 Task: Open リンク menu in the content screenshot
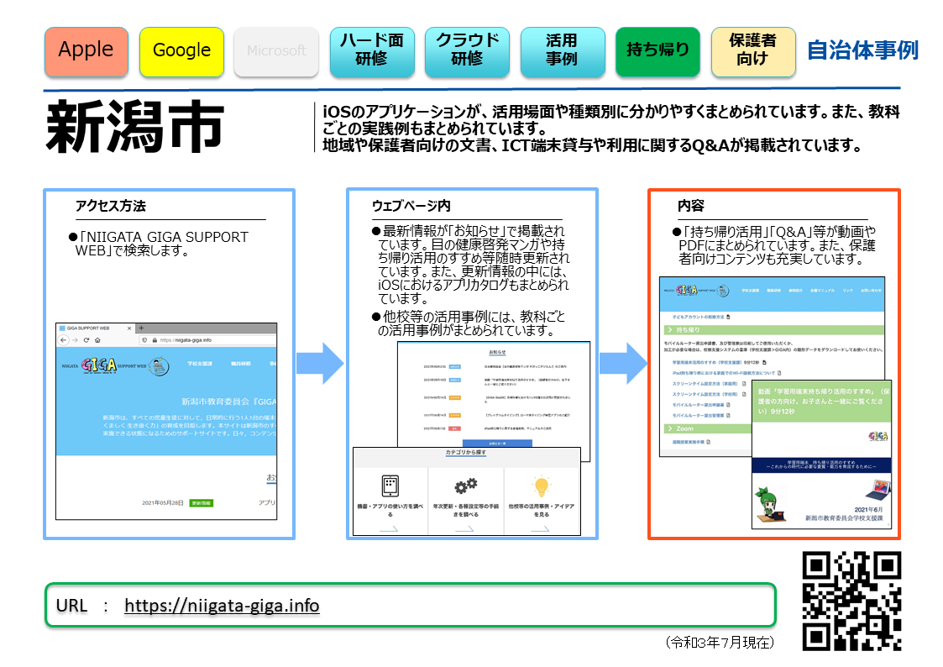pos(847,291)
